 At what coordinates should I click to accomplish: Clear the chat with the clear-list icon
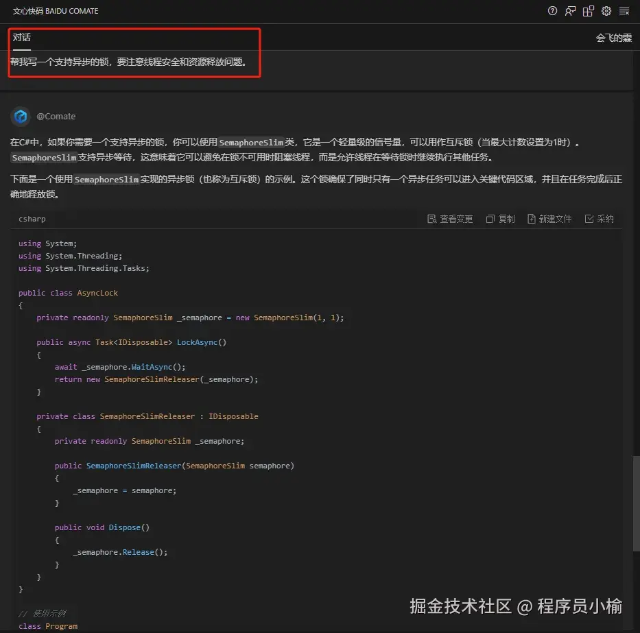click(x=624, y=11)
